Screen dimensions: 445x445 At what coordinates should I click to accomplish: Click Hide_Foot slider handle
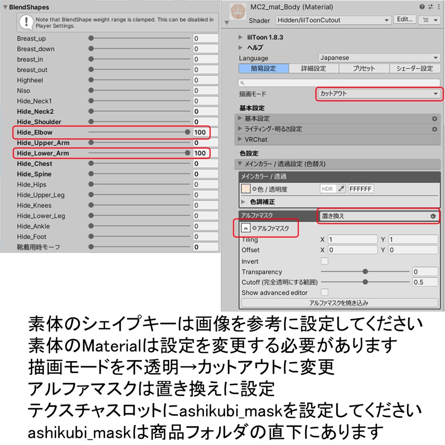click(x=91, y=236)
